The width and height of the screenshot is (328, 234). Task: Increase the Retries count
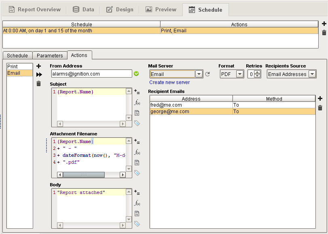coord(258,72)
